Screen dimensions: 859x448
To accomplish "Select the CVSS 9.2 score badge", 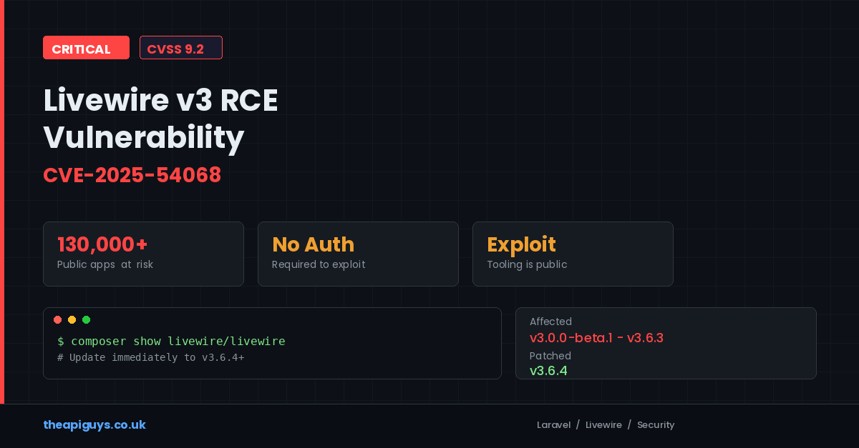I will [180, 48].
